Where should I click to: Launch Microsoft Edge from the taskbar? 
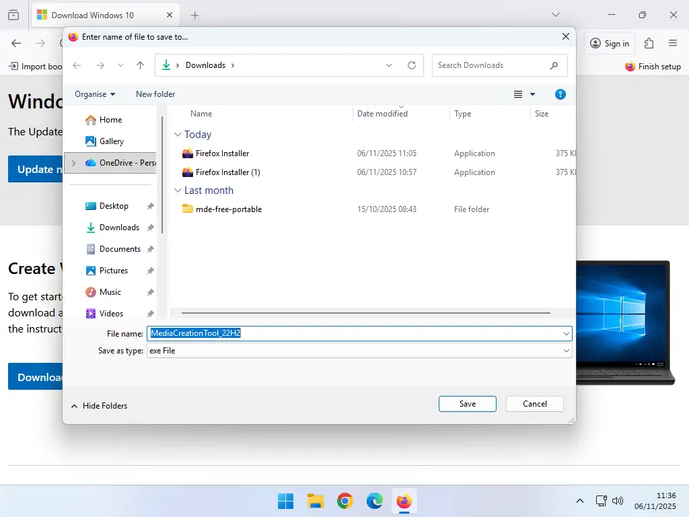point(374,501)
